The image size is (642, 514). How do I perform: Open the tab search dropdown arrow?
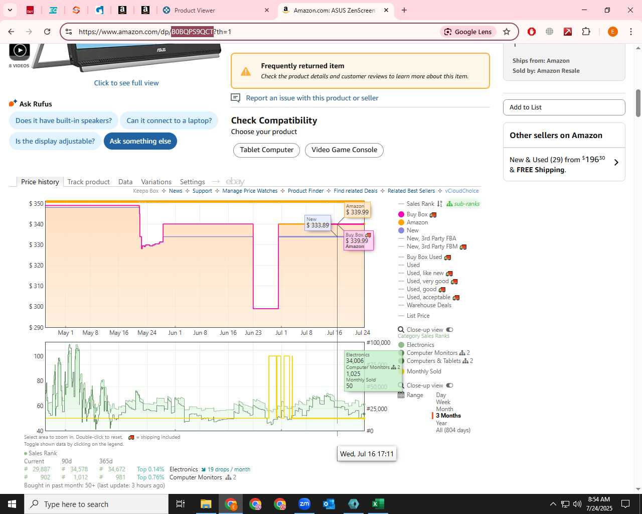tap(10, 10)
